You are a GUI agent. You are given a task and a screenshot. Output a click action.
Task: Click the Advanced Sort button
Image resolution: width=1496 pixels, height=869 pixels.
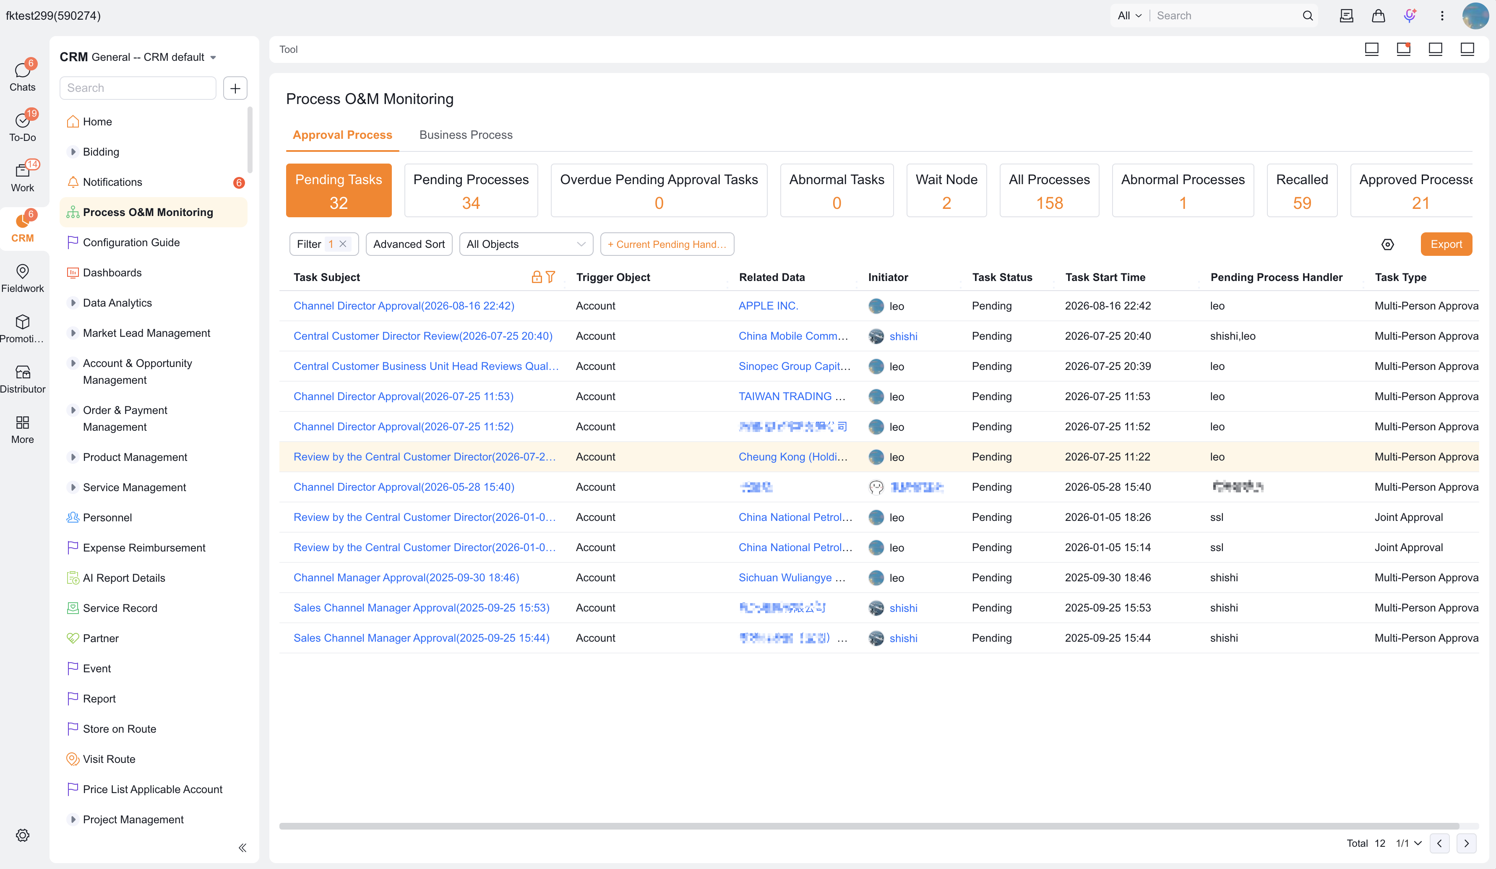point(409,244)
